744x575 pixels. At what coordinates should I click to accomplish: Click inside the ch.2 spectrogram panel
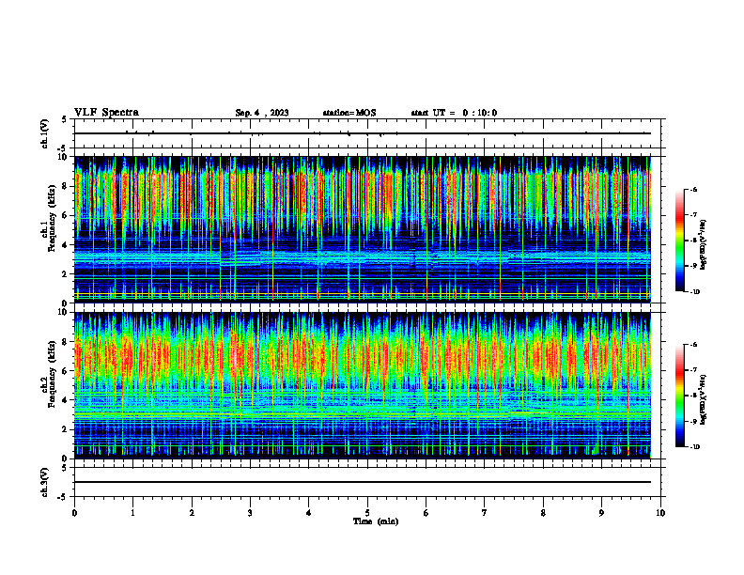[x=363, y=385]
